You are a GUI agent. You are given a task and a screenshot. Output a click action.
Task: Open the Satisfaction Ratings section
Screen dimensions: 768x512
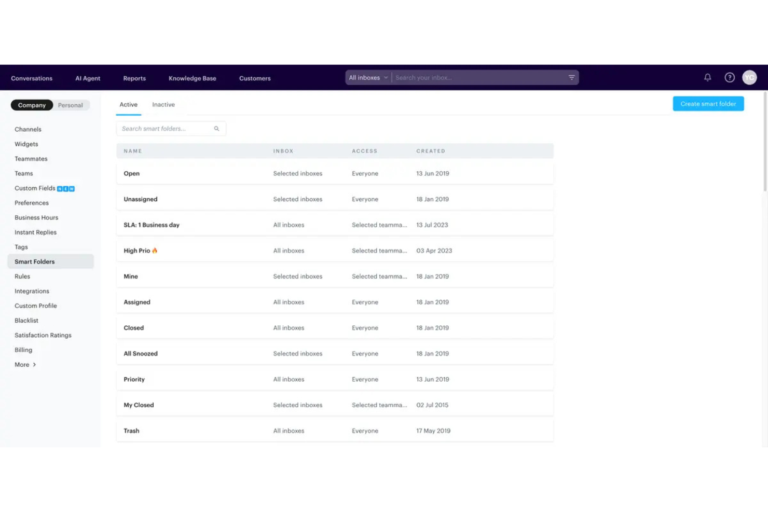[x=43, y=335]
